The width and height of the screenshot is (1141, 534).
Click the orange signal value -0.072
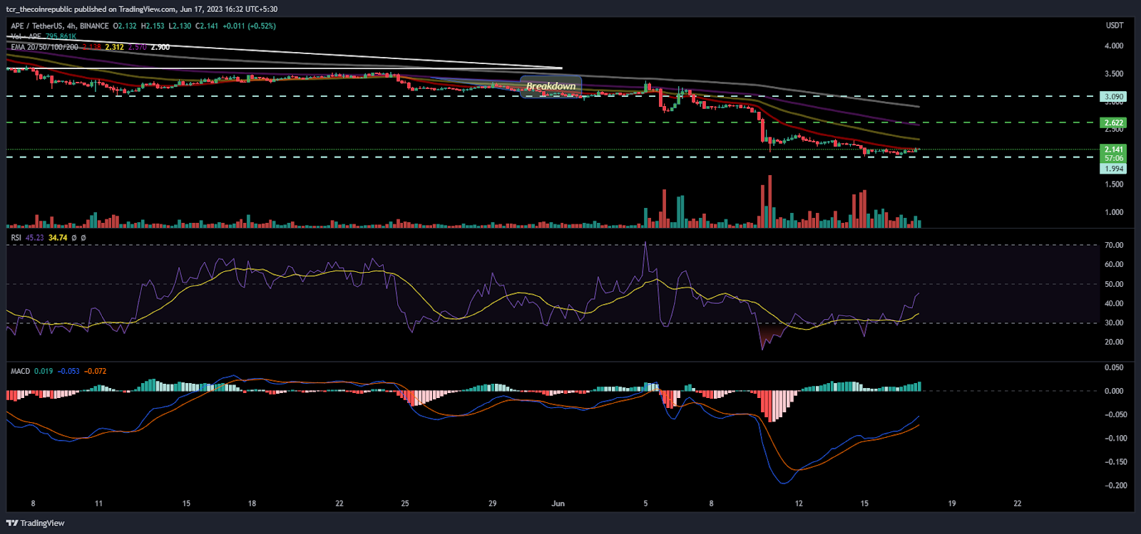pyautogui.click(x=95, y=371)
